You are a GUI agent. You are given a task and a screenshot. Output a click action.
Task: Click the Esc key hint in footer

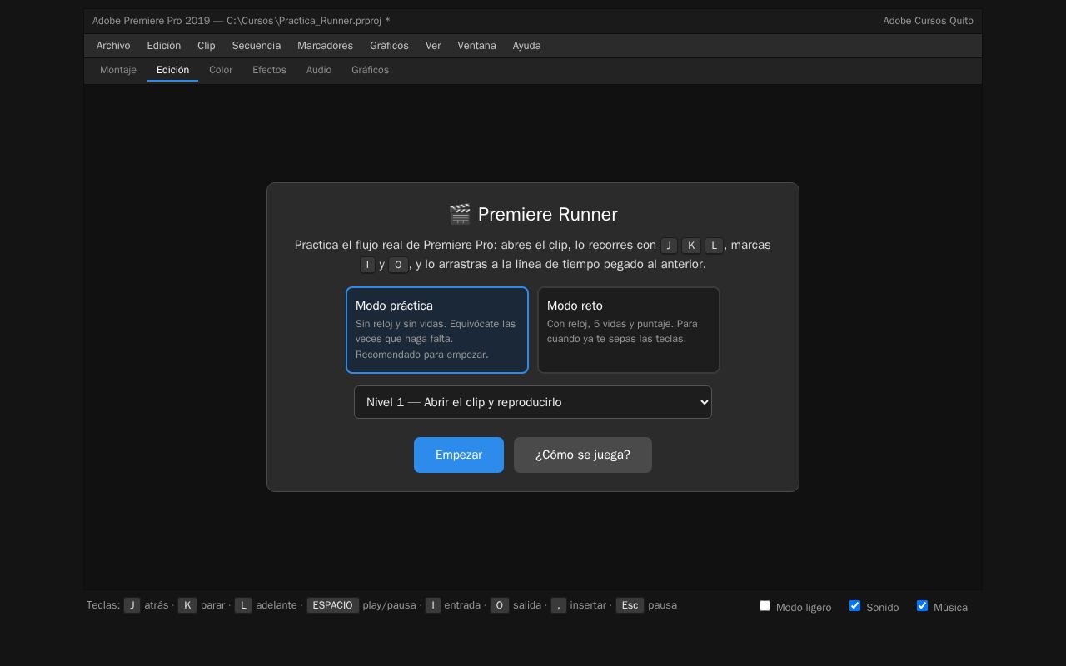point(630,605)
